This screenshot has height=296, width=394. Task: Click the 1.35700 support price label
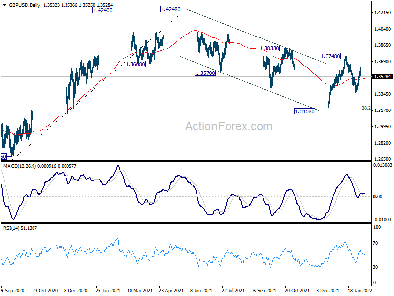205,73
